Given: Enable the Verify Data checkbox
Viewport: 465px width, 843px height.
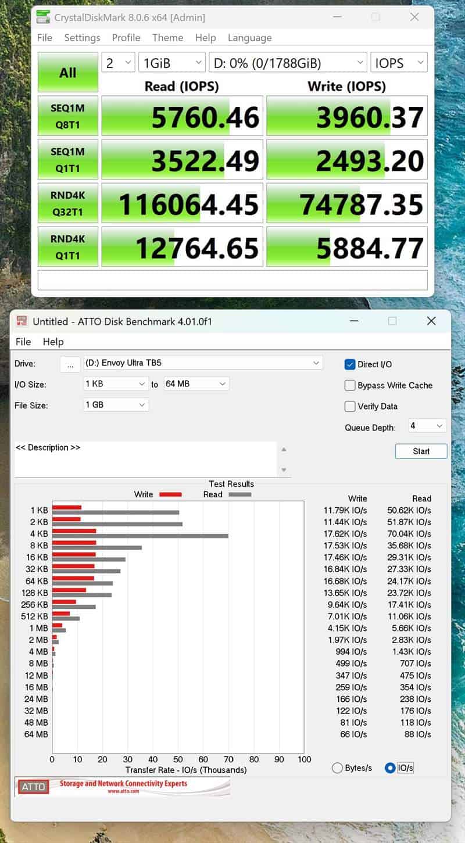Looking at the screenshot, I should [x=350, y=406].
